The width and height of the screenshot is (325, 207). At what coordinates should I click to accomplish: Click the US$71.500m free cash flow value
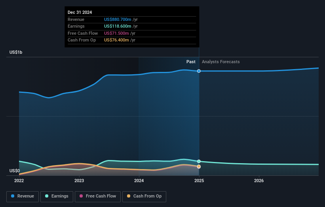116,33
